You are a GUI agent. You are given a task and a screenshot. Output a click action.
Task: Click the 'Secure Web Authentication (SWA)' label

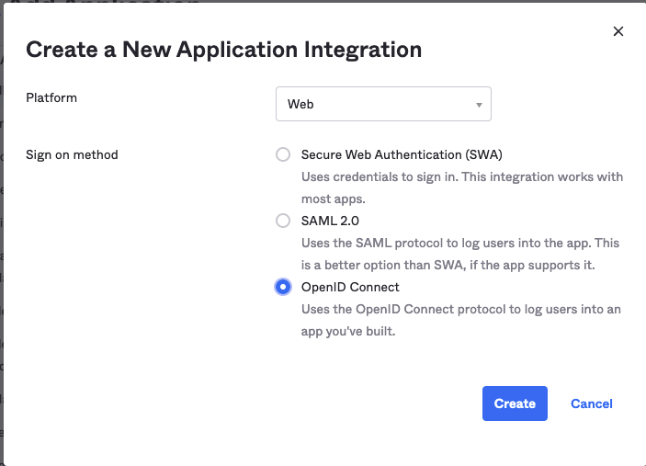(x=402, y=154)
